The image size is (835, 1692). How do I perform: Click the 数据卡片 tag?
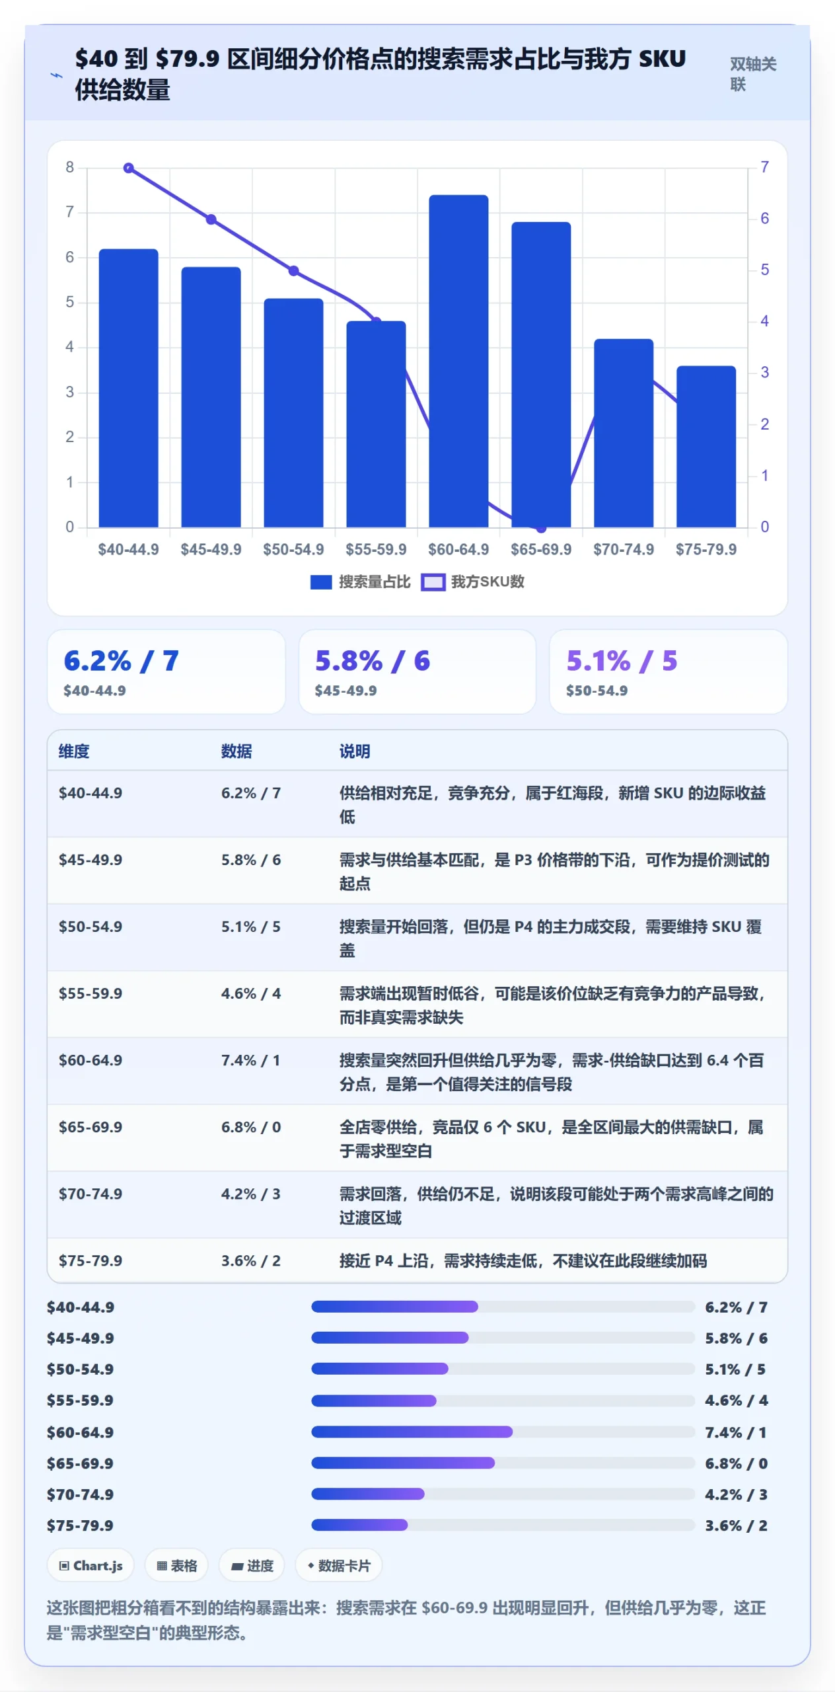point(339,1566)
